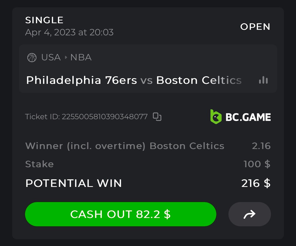Viewport: 296px width, 246px height.
Task: Open the NBA league breadcrumb
Action: pyautogui.click(x=81, y=58)
